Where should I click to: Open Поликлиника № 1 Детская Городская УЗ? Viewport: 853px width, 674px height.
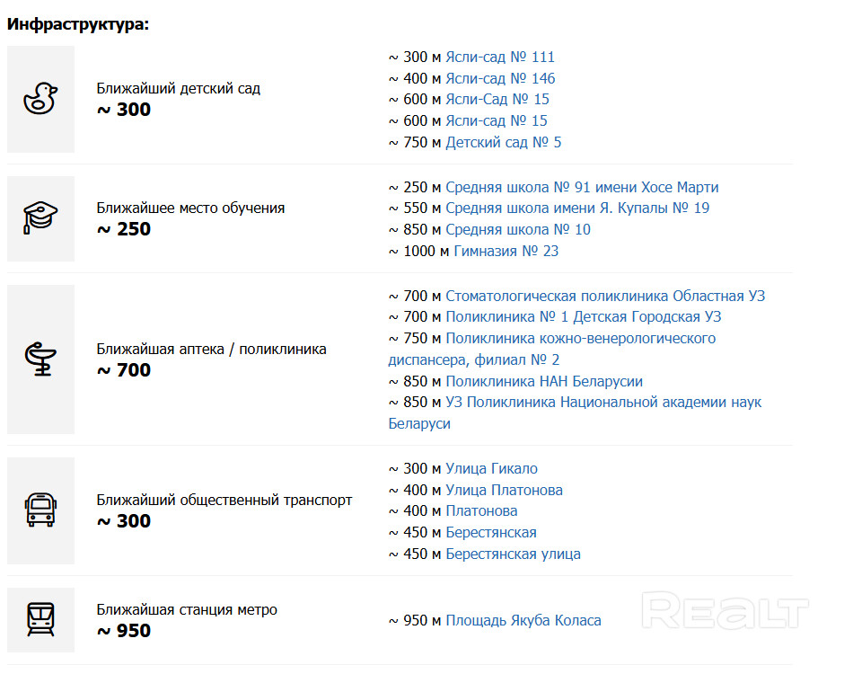(583, 316)
